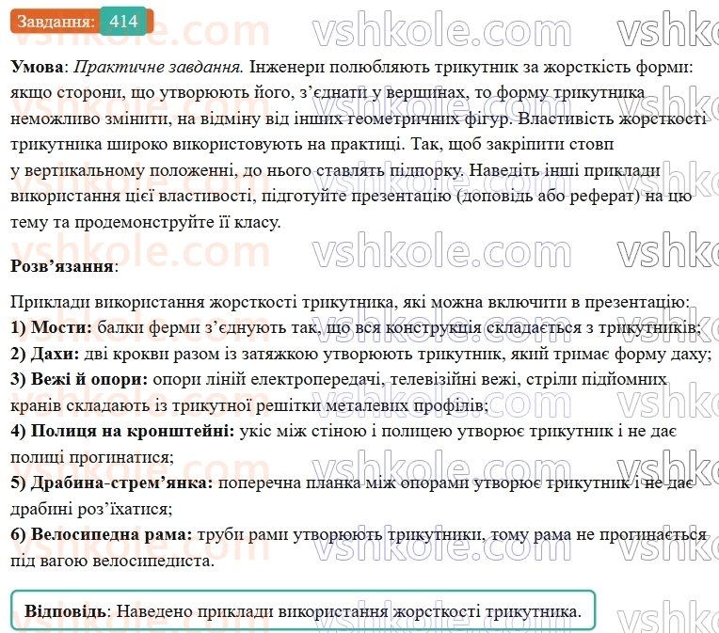Click the bold word 'Відповідь' in answer box
This screenshot has width=719, height=633.
coord(66,611)
